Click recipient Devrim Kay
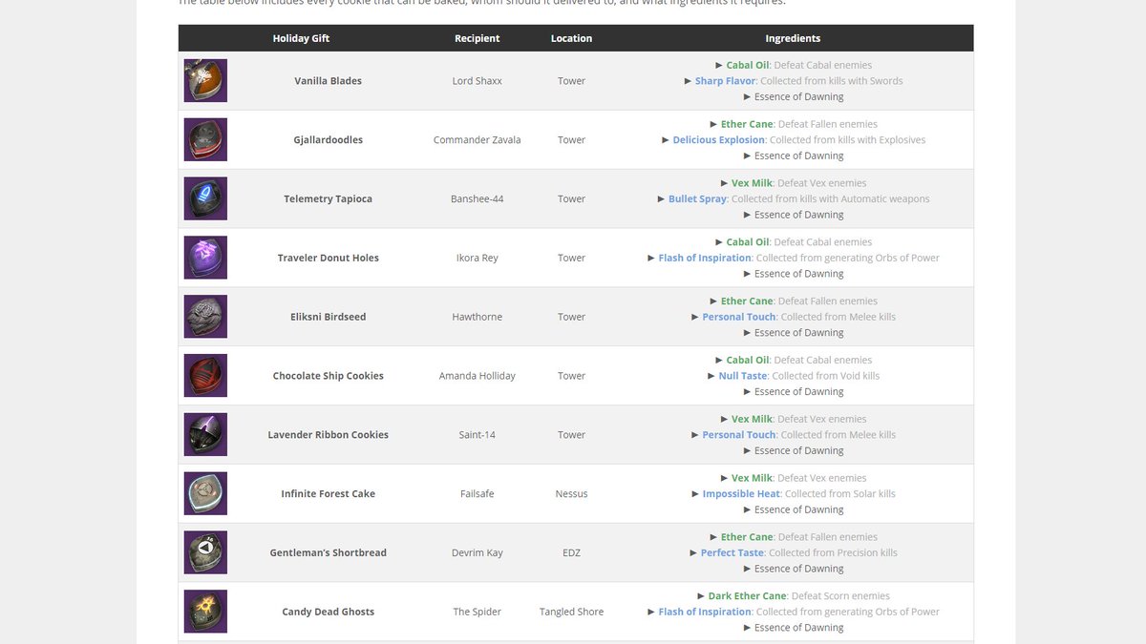 pyautogui.click(x=477, y=553)
